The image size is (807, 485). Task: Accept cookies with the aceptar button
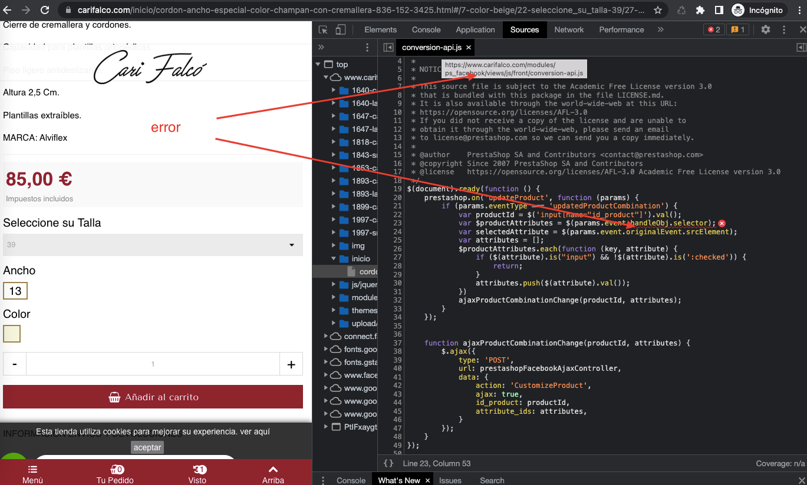(147, 447)
